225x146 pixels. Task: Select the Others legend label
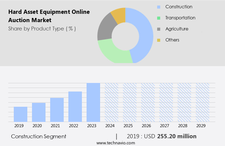(172, 40)
